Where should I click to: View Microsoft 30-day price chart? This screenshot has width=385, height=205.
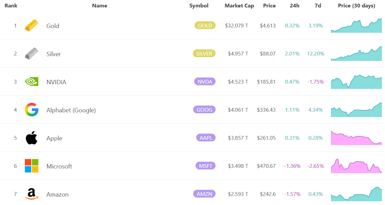(357, 166)
